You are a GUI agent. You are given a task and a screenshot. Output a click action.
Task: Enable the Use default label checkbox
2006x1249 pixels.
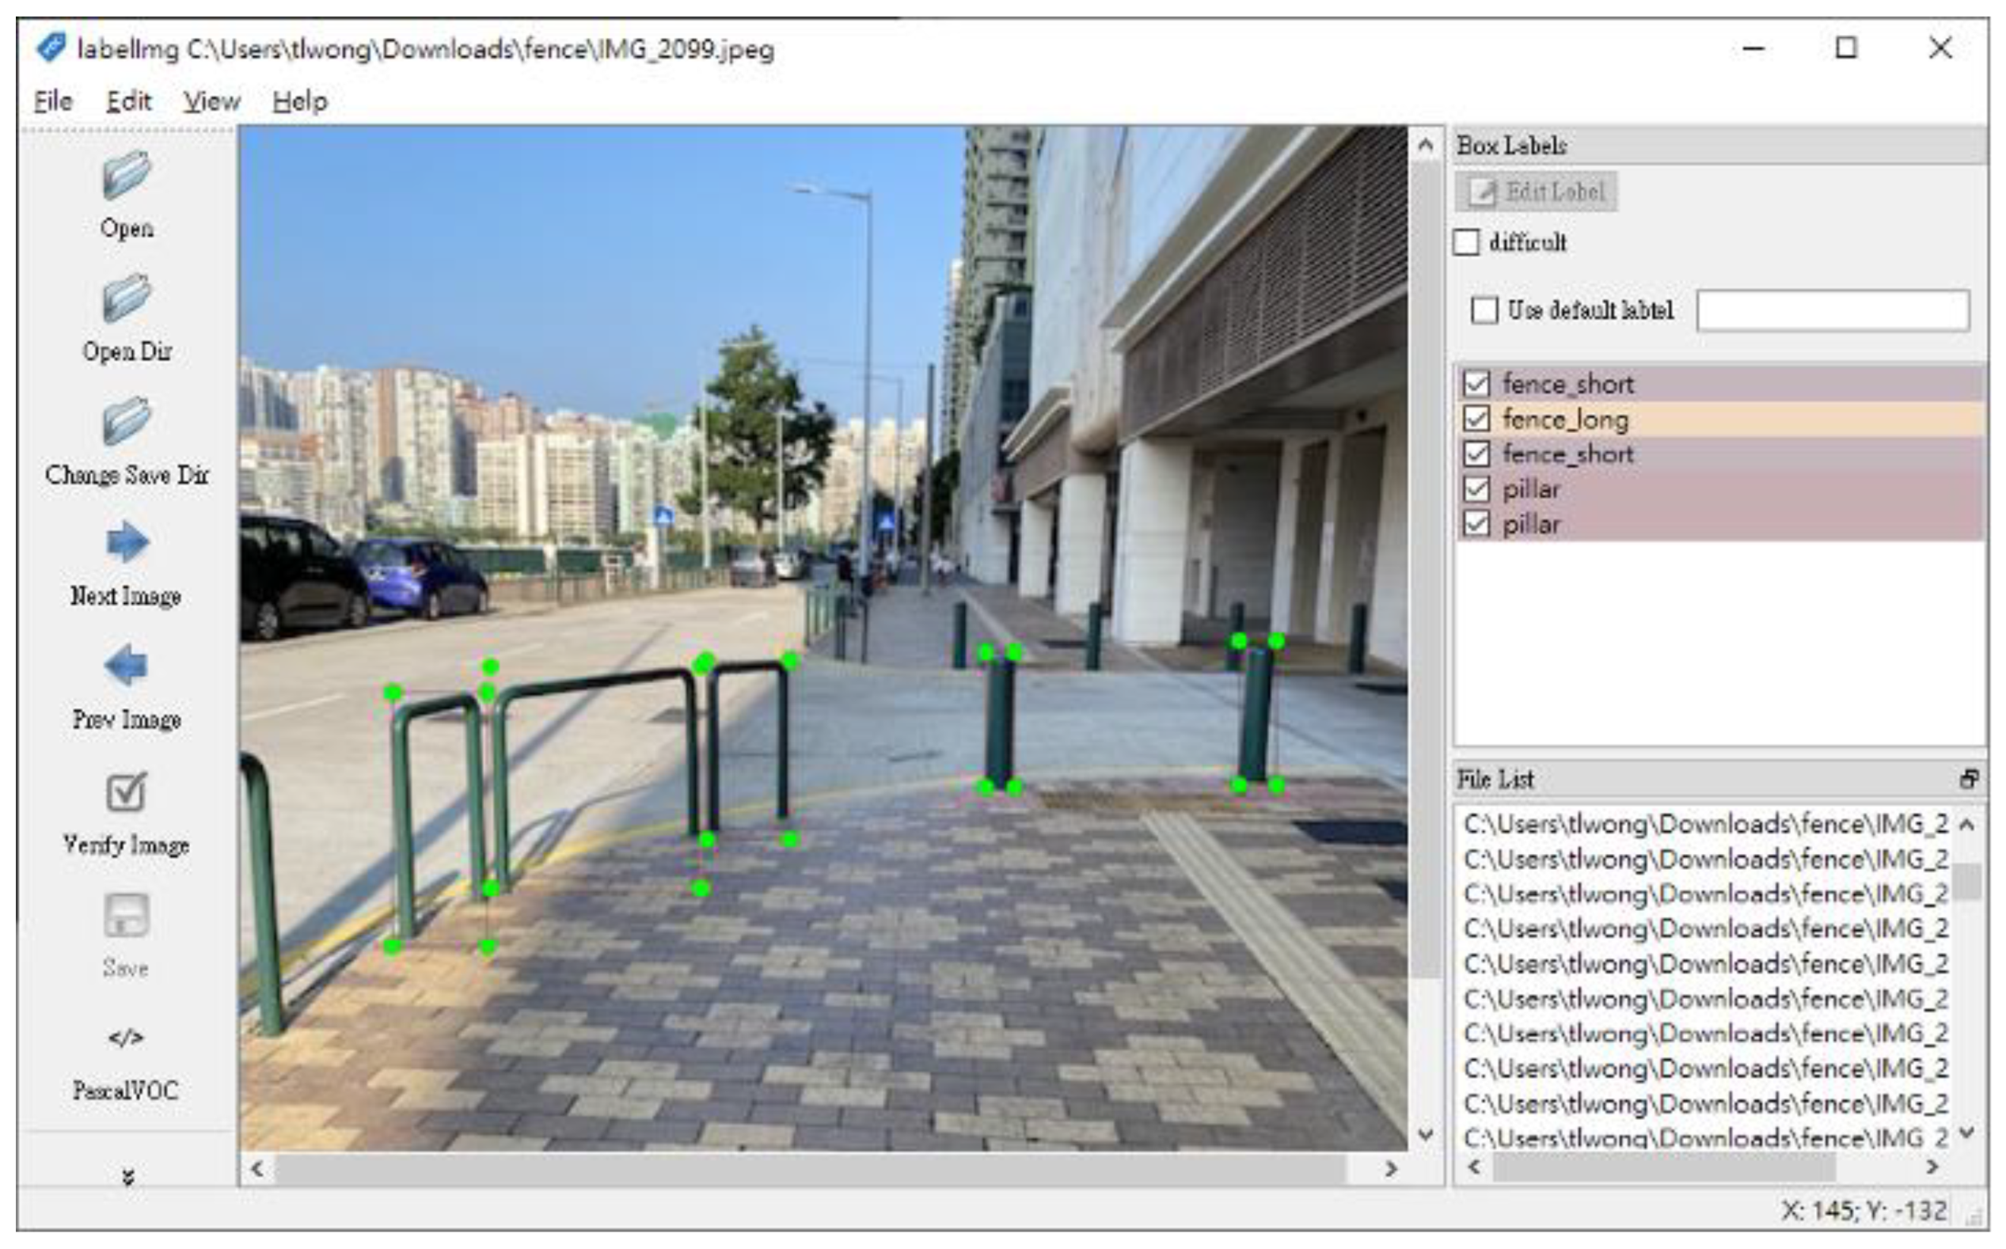click(1484, 309)
